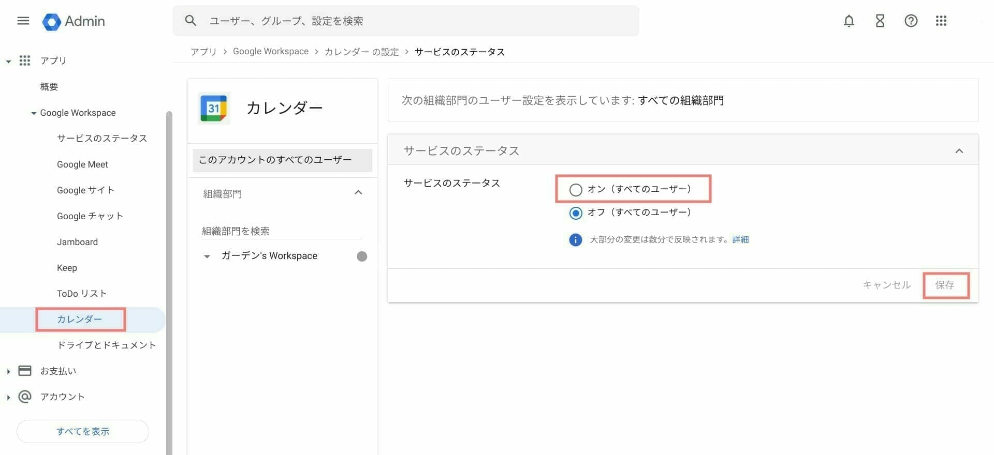
Task: Collapse the アプリ section in sidebar
Action: pos(9,62)
